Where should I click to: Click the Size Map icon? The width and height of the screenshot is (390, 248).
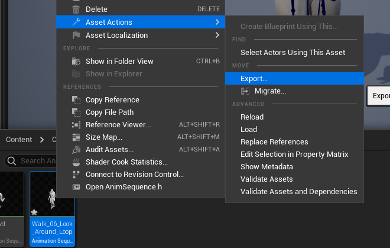(x=76, y=137)
